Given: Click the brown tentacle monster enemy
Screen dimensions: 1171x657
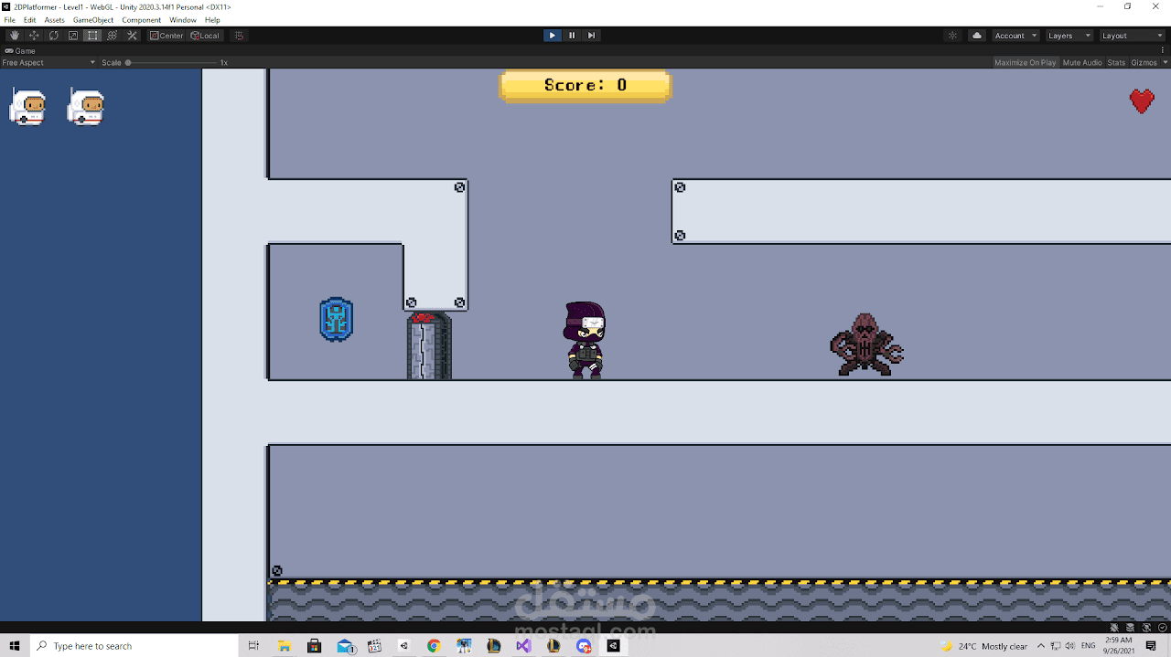Looking at the screenshot, I should 866,344.
